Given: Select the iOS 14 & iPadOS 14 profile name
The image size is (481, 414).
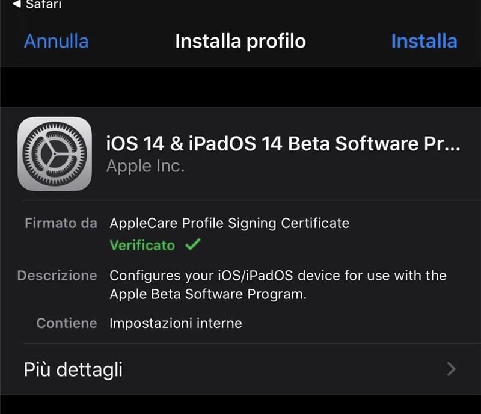Looking at the screenshot, I should click(283, 144).
